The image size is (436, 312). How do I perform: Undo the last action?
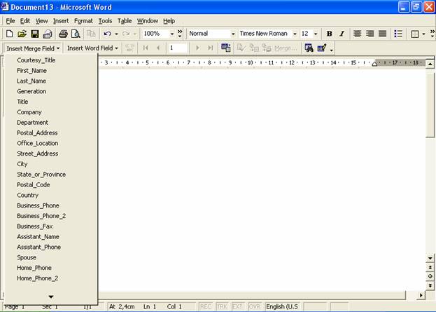(x=107, y=34)
